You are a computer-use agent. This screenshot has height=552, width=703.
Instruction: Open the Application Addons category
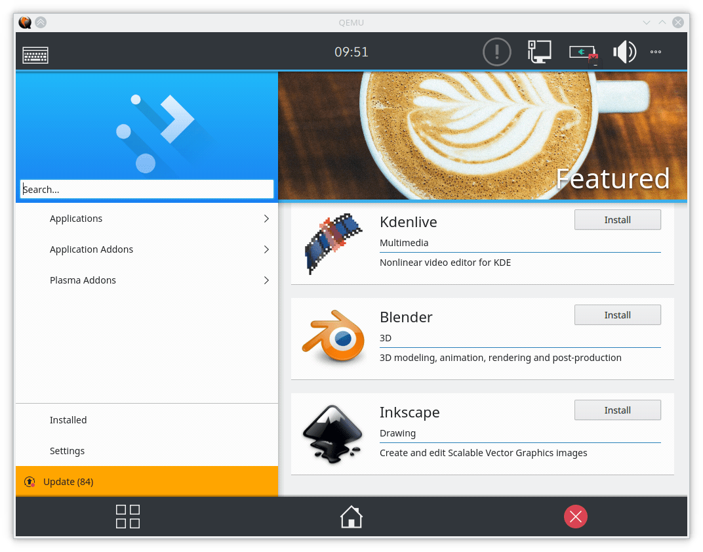point(147,249)
